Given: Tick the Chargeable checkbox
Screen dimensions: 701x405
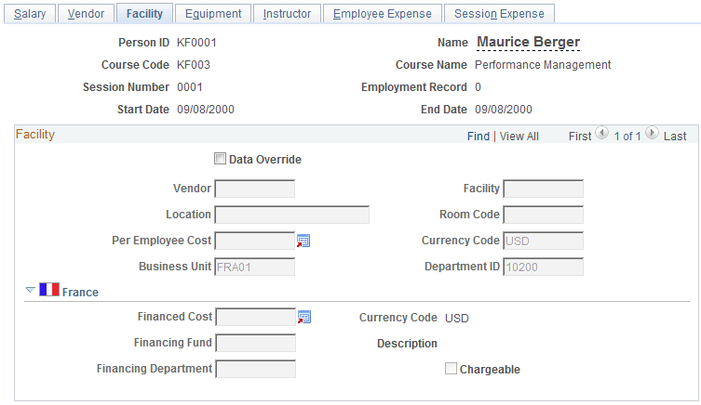Looking at the screenshot, I should click(452, 369).
